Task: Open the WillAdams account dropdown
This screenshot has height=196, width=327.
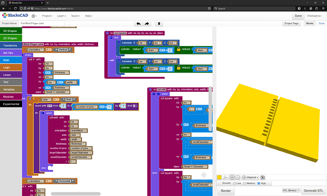Action: 314,16
